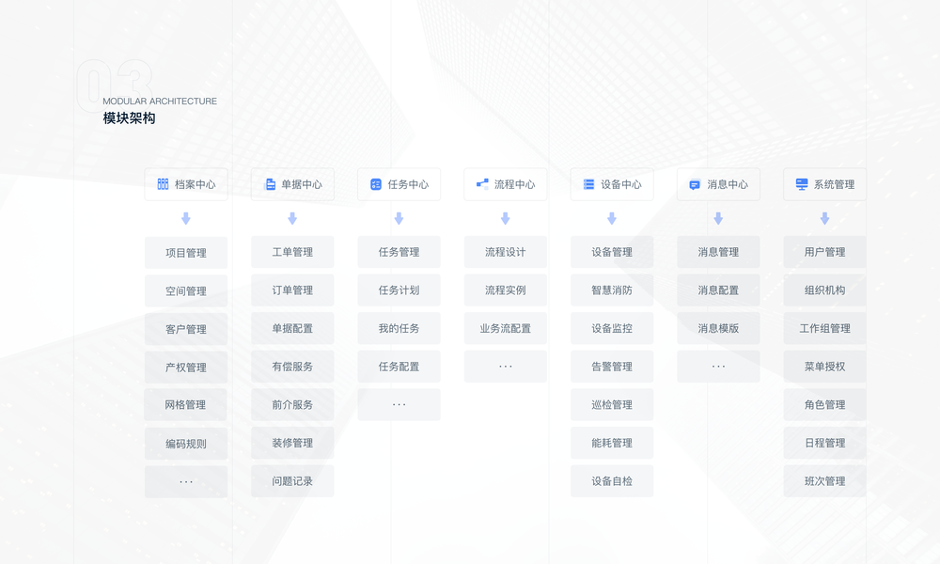Select the 任务配置 item
Image resolution: width=940 pixels, height=564 pixels.
[399, 367]
